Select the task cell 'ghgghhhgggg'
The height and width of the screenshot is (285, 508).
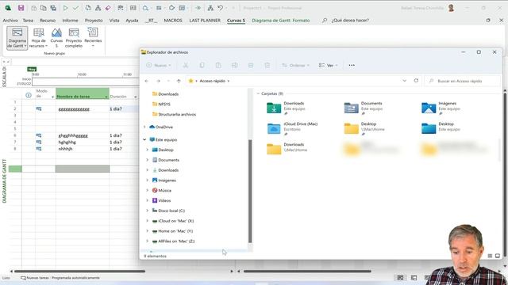coord(83,135)
